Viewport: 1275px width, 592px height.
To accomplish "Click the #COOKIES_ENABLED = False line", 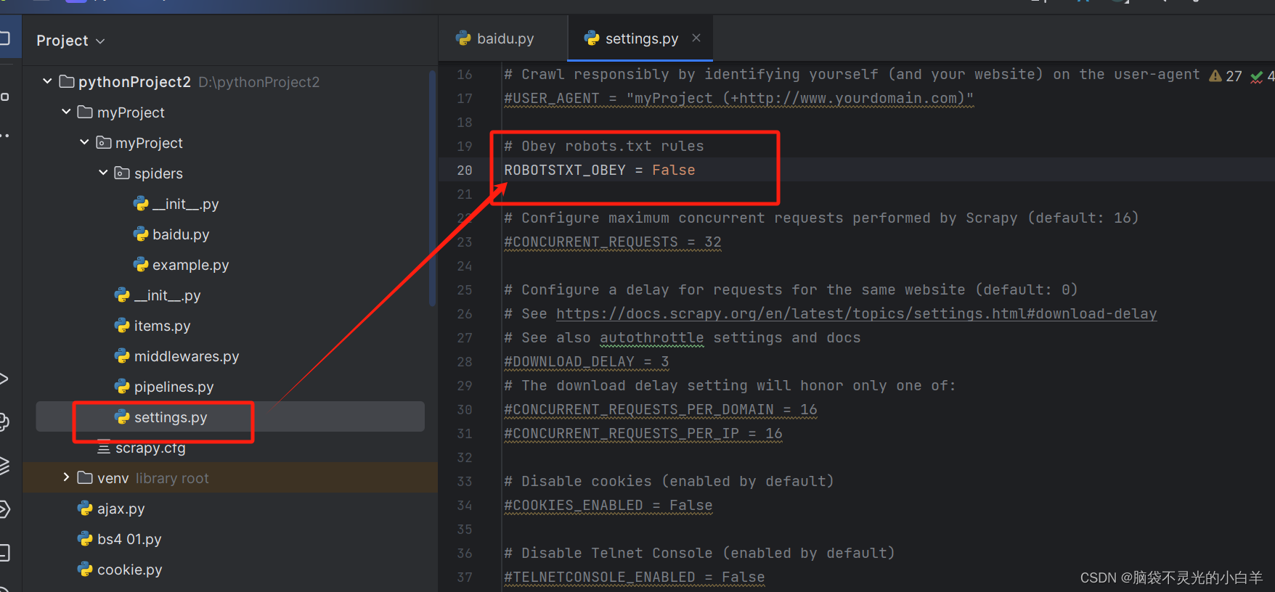I will 608,505.
